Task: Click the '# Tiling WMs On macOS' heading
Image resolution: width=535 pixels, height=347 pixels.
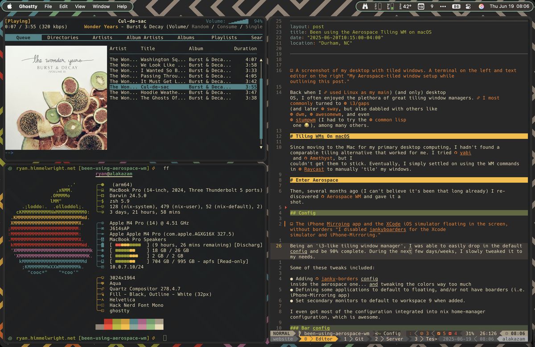Action: coord(408,136)
